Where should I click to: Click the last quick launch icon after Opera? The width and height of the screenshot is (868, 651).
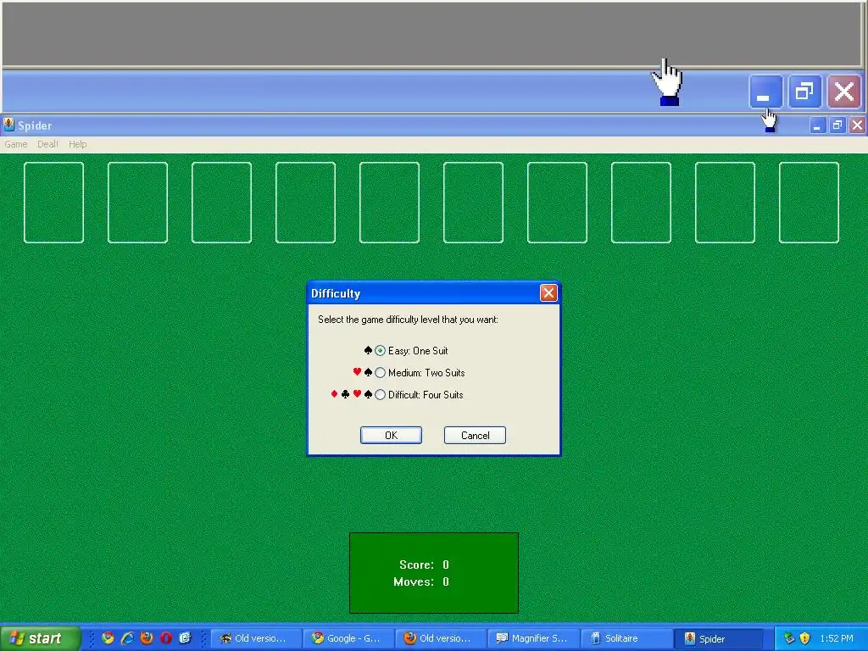[185, 638]
